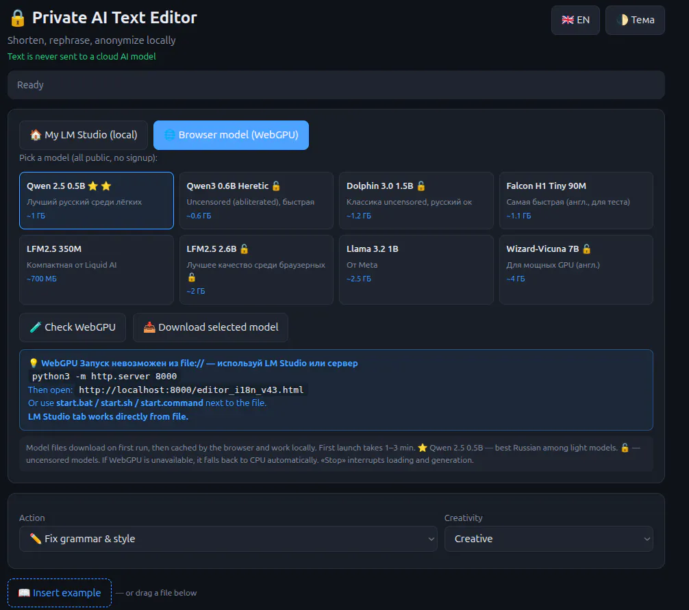The image size is (689, 610).
Task: Click the unlock icon next to Qwen3 0.6B Heretic
Action: [x=276, y=186]
